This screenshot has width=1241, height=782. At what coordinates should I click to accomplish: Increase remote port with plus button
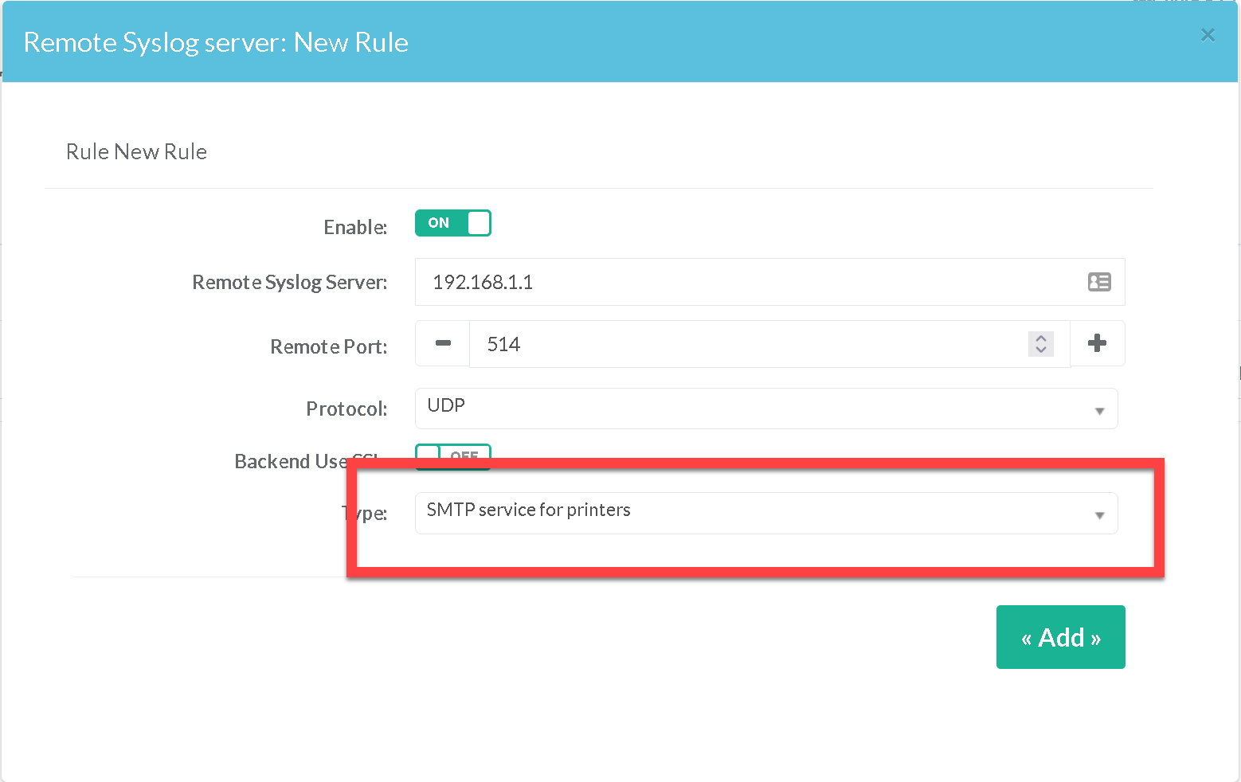pyautogui.click(x=1097, y=343)
